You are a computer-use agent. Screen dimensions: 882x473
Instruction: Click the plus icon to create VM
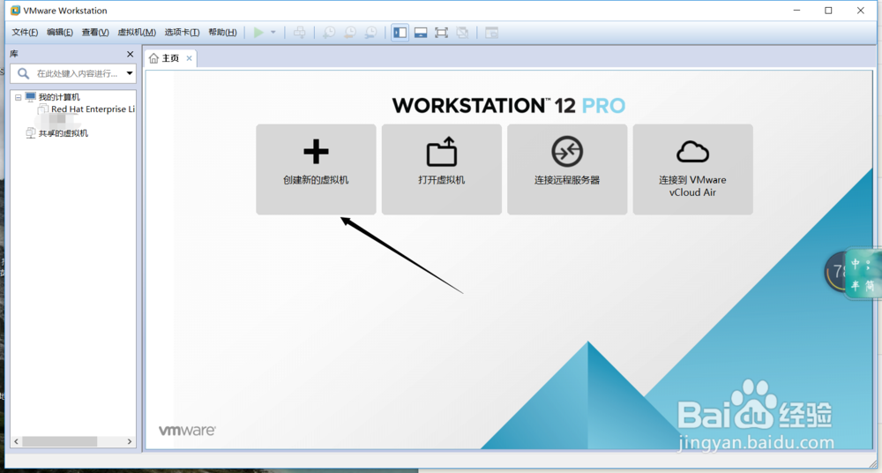pyautogui.click(x=316, y=152)
